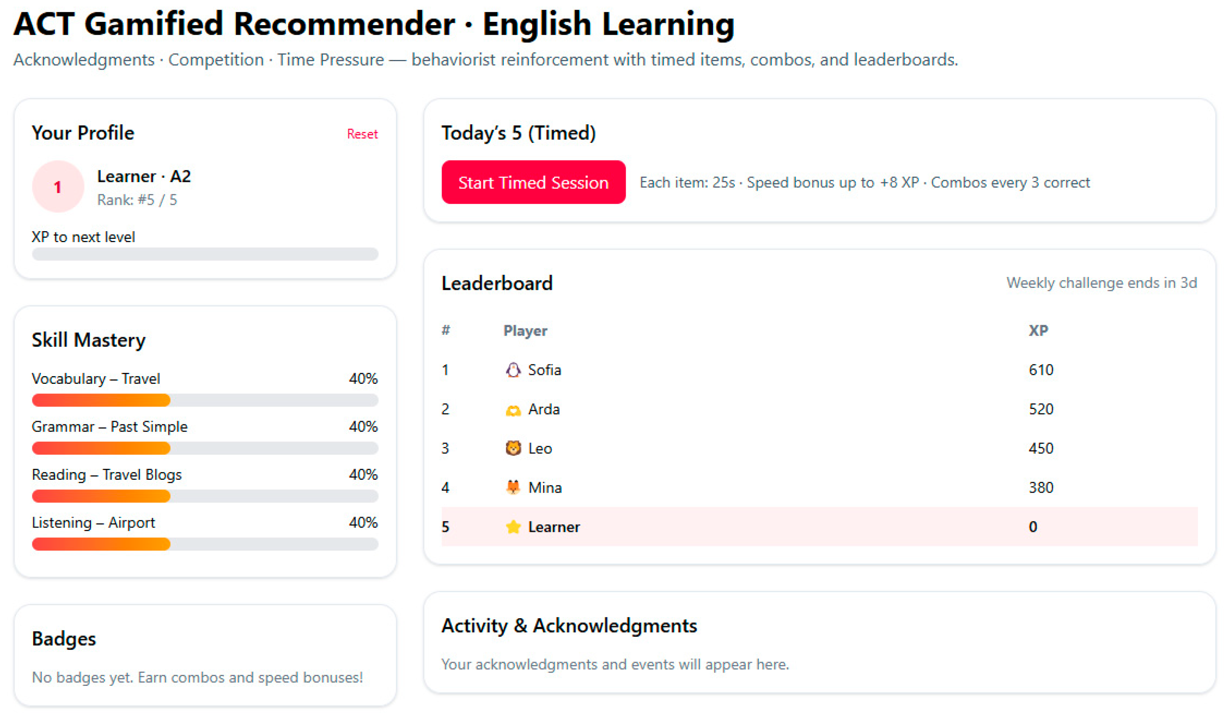This screenshot has width=1227, height=717.
Task: Click the Listening – Airport progress bar
Action: [205, 544]
